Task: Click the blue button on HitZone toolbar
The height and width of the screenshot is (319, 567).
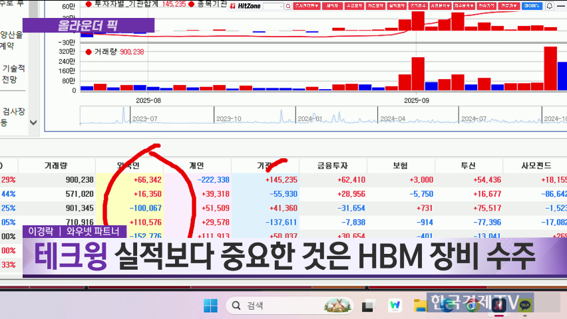Action: pyautogui.click(x=531, y=6)
